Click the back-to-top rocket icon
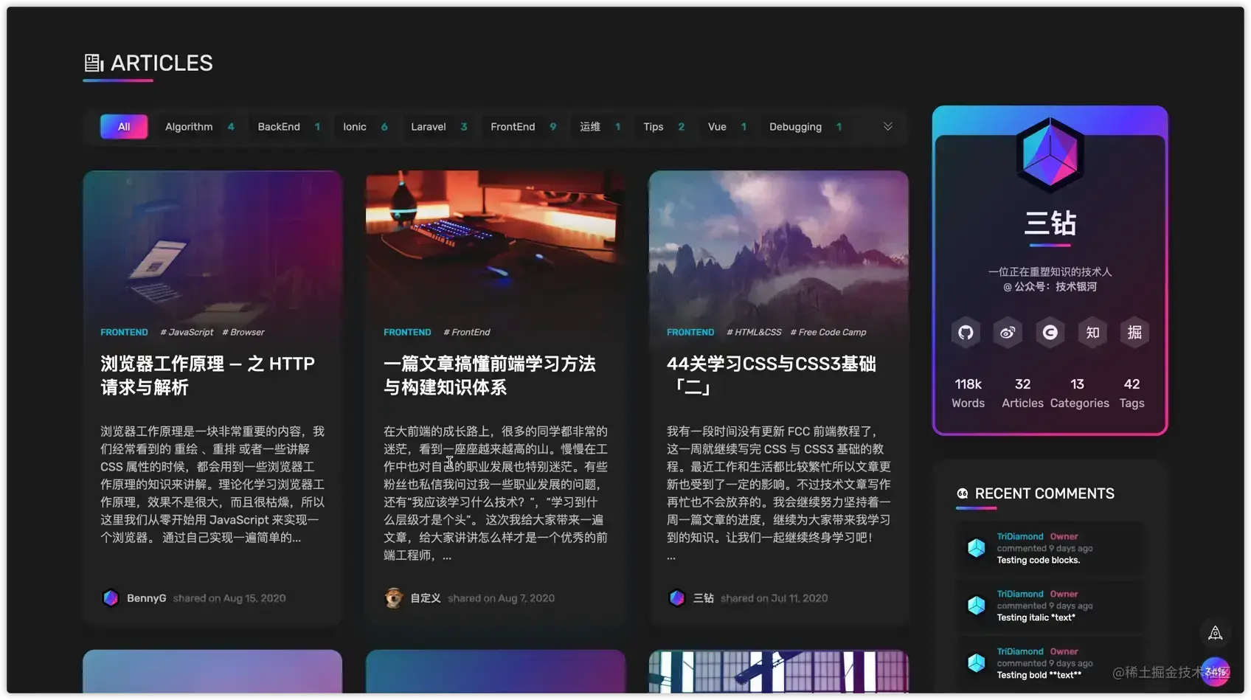This screenshot has width=1251, height=700. click(x=1216, y=633)
